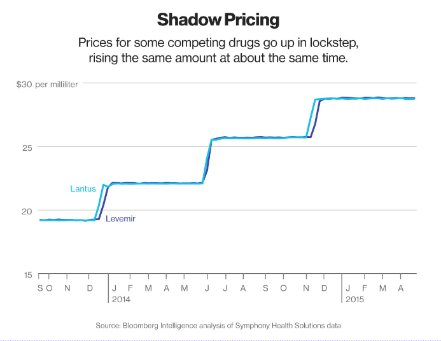Click the price plateau near 25.7

click(259, 138)
